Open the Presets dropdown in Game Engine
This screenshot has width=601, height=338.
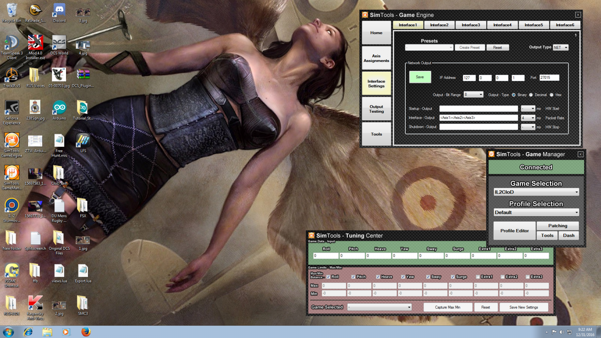click(x=429, y=48)
